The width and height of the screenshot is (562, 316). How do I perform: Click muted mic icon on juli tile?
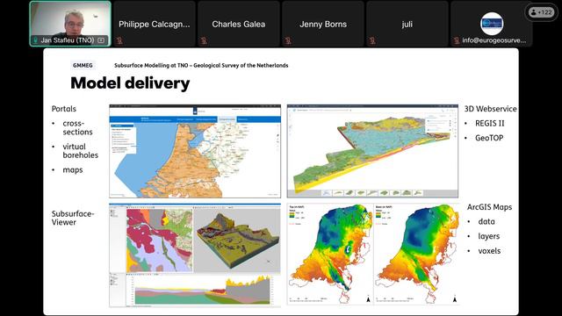372,40
